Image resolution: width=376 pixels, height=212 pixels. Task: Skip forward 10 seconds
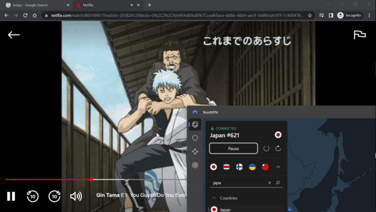coord(54,196)
